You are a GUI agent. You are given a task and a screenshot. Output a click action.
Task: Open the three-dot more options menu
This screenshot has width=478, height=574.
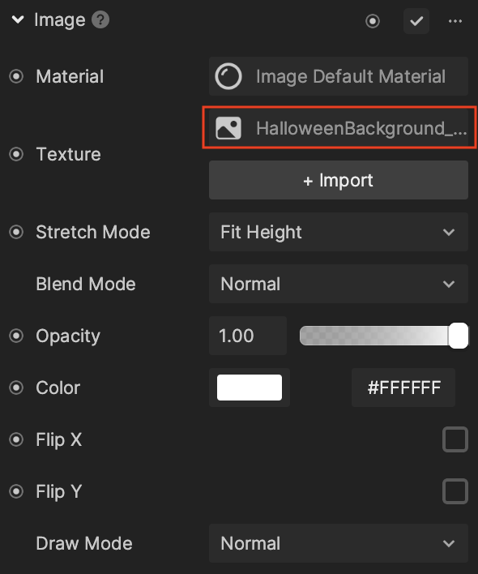[455, 21]
